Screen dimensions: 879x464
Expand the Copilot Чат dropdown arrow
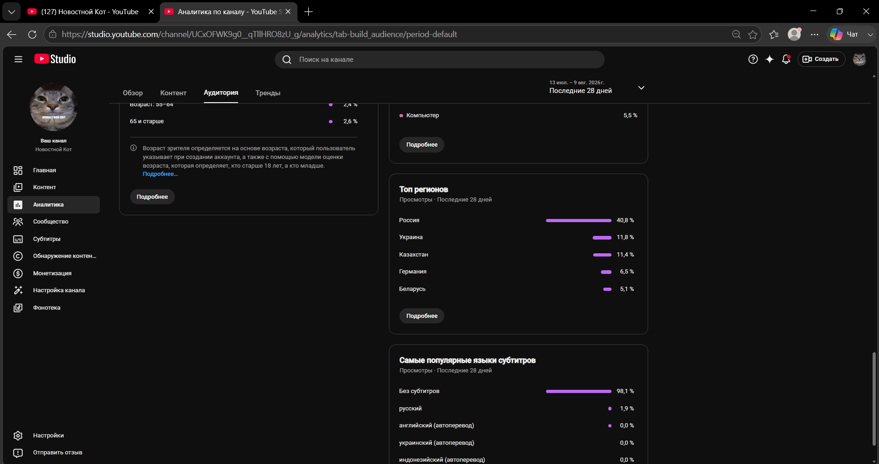click(x=870, y=34)
